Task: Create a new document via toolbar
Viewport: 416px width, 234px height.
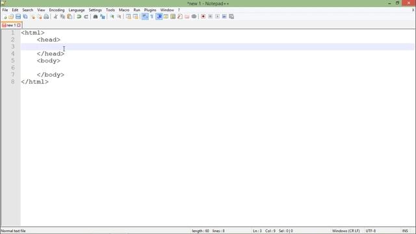Action: click(x=5, y=17)
